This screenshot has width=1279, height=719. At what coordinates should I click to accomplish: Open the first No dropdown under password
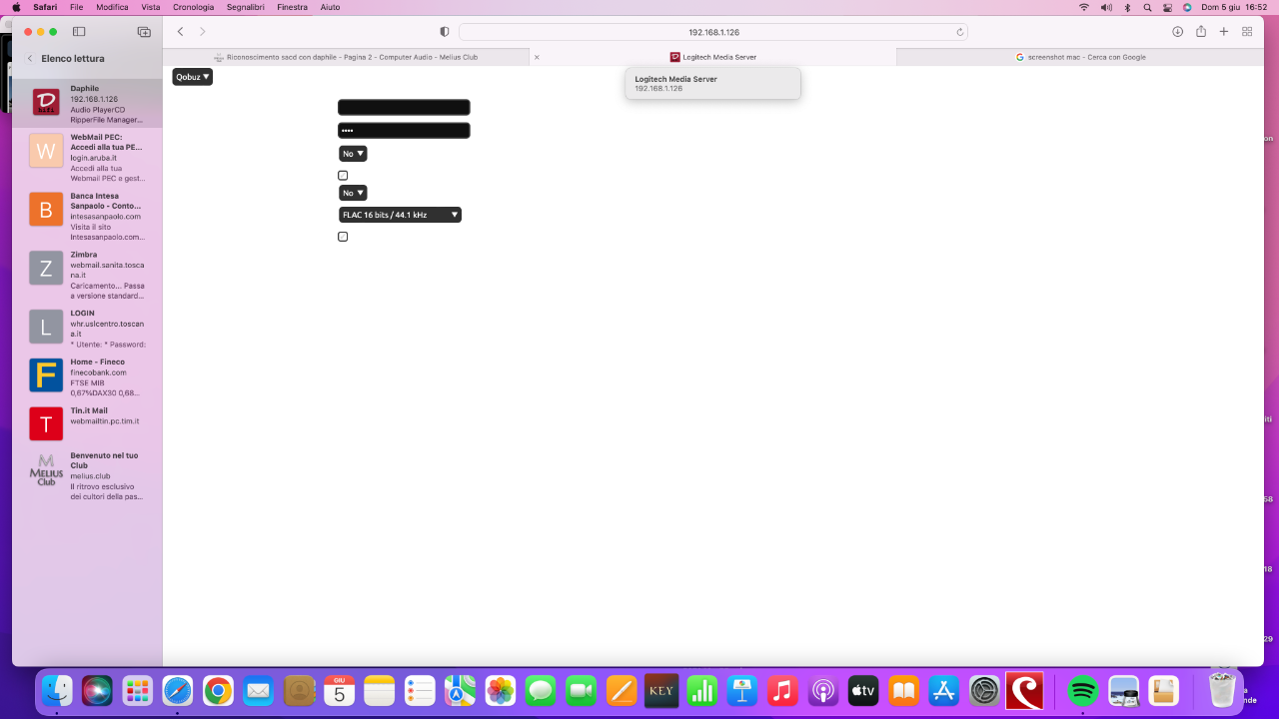coord(353,154)
